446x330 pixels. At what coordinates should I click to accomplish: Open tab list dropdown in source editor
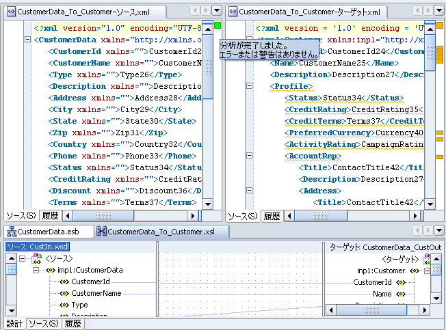217,11
